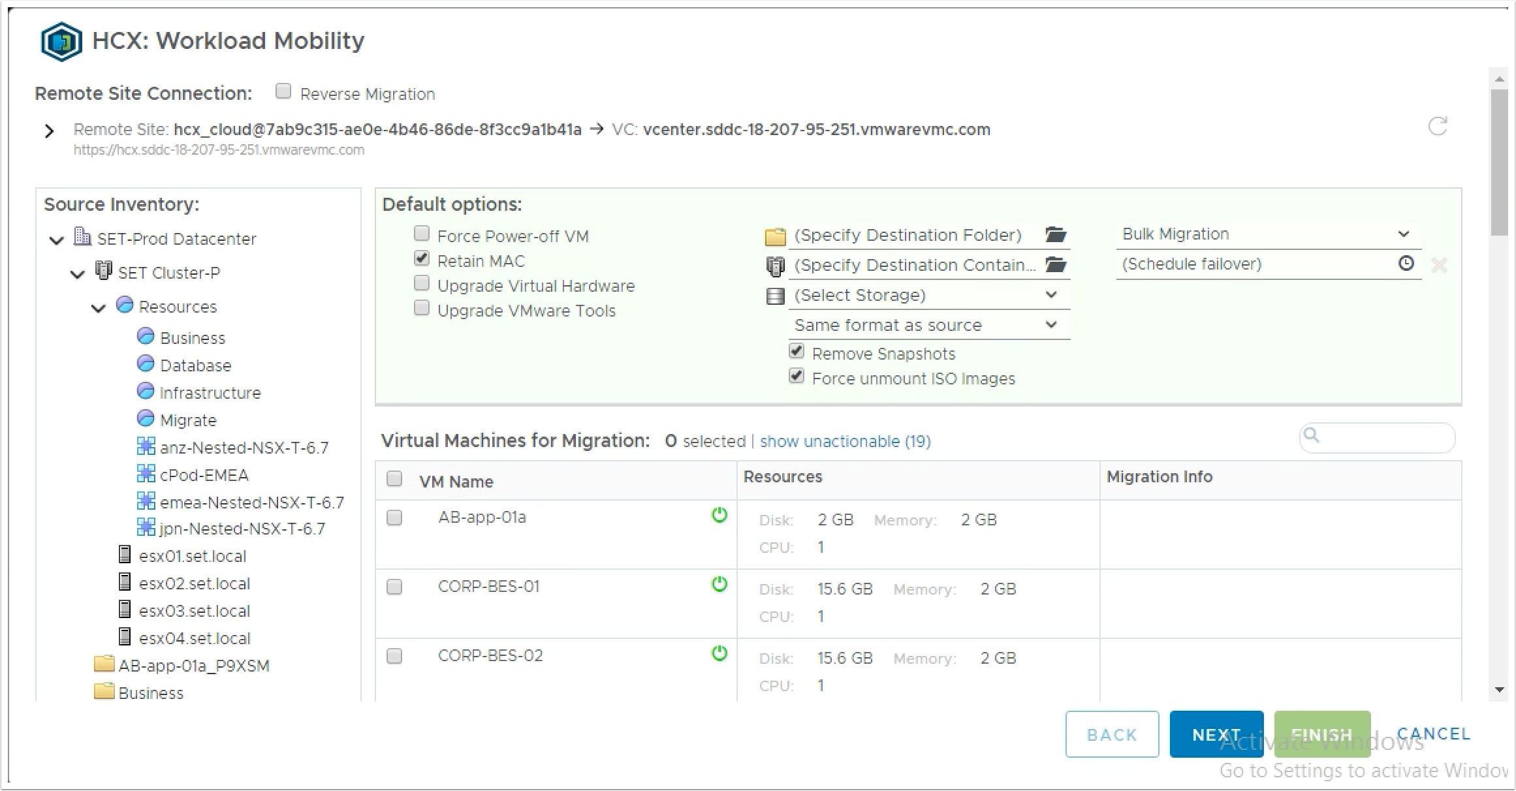Cancel the migration wizard
1516x791 pixels.
(1434, 734)
